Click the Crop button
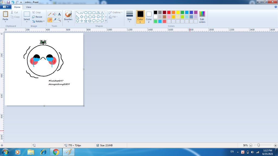Viewport: 278px width, 156px height. click(37, 12)
